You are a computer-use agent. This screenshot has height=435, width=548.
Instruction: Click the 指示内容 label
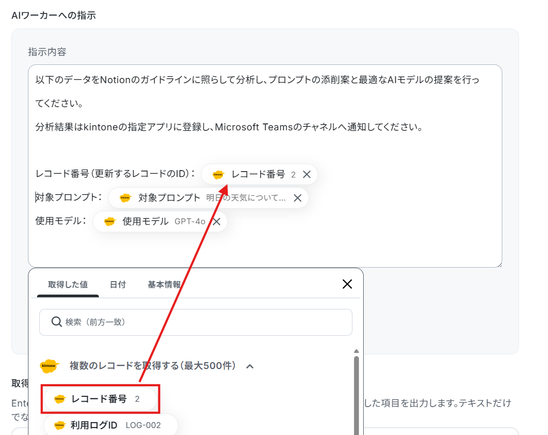tap(47, 52)
